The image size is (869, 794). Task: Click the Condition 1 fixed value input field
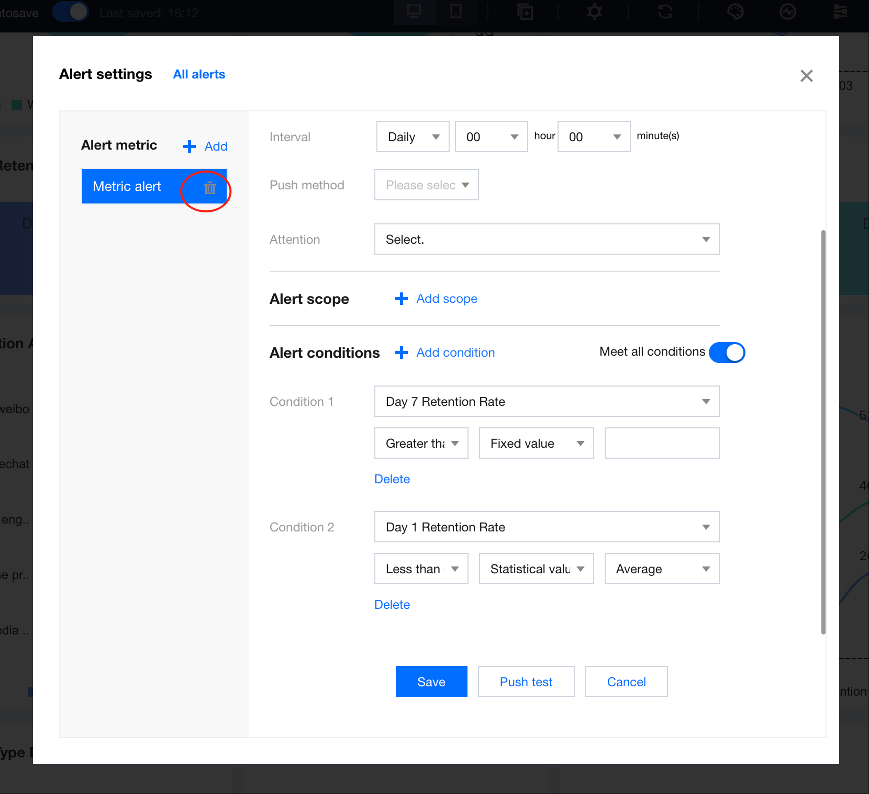click(662, 444)
